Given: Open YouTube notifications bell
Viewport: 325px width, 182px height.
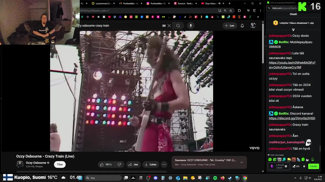Looking at the screenshot, I should tap(242, 26).
